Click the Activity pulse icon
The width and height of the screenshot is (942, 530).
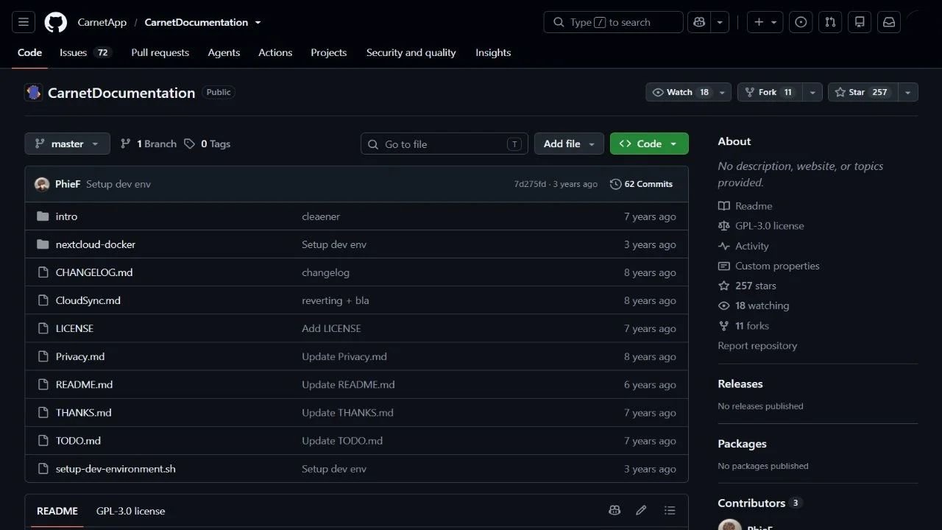pyautogui.click(x=724, y=246)
